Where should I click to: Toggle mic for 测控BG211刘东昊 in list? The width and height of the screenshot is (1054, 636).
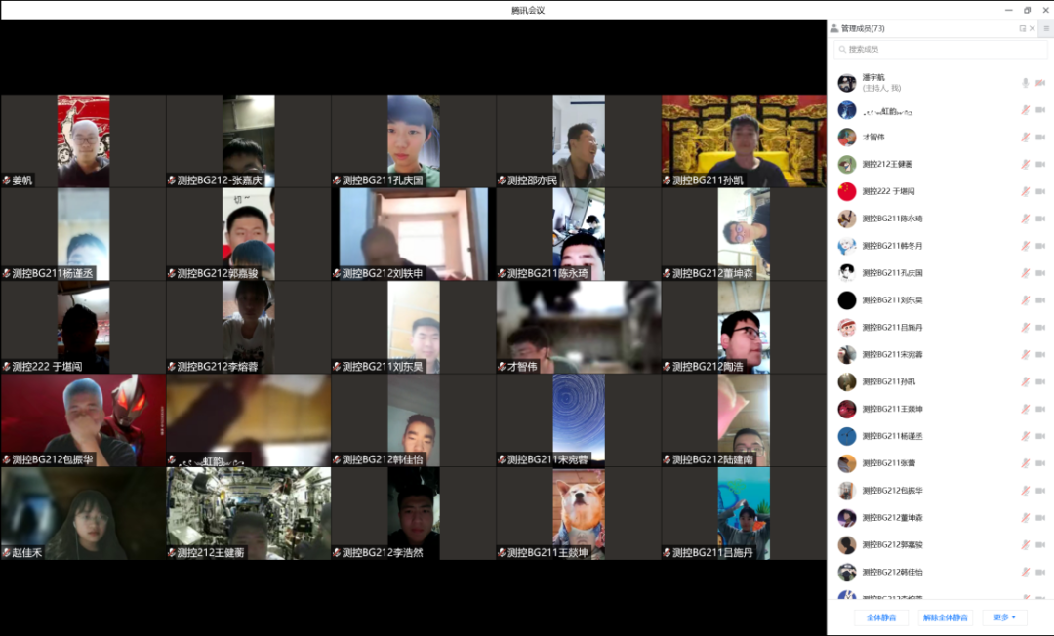1025,300
